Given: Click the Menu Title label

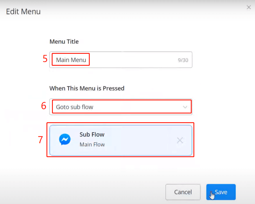Looking at the screenshot, I should coord(64,42).
